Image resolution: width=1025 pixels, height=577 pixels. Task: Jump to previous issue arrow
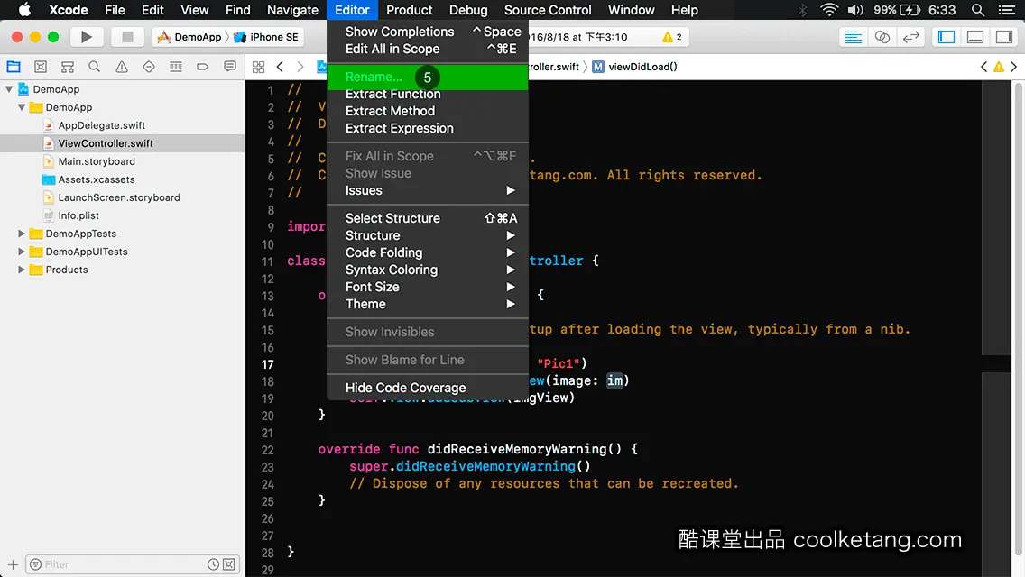(x=983, y=67)
